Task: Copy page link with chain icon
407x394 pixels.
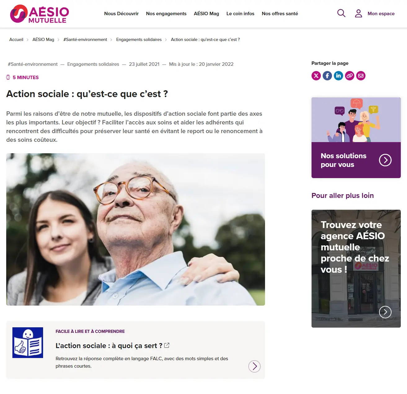Action: click(350, 76)
